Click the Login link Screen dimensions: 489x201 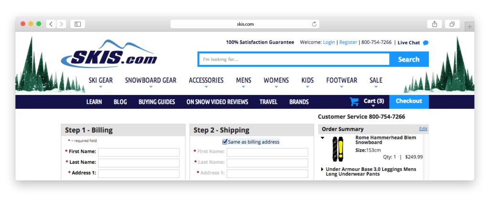pyautogui.click(x=329, y=42)
